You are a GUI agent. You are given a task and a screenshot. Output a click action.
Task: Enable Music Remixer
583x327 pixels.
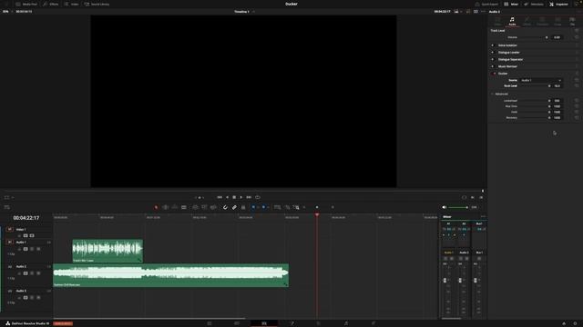tap(493, 66)
